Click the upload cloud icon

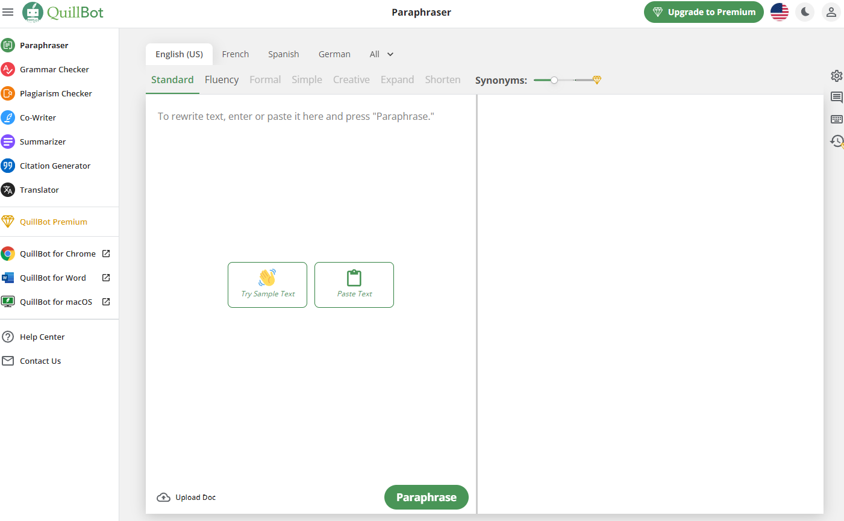163,498
